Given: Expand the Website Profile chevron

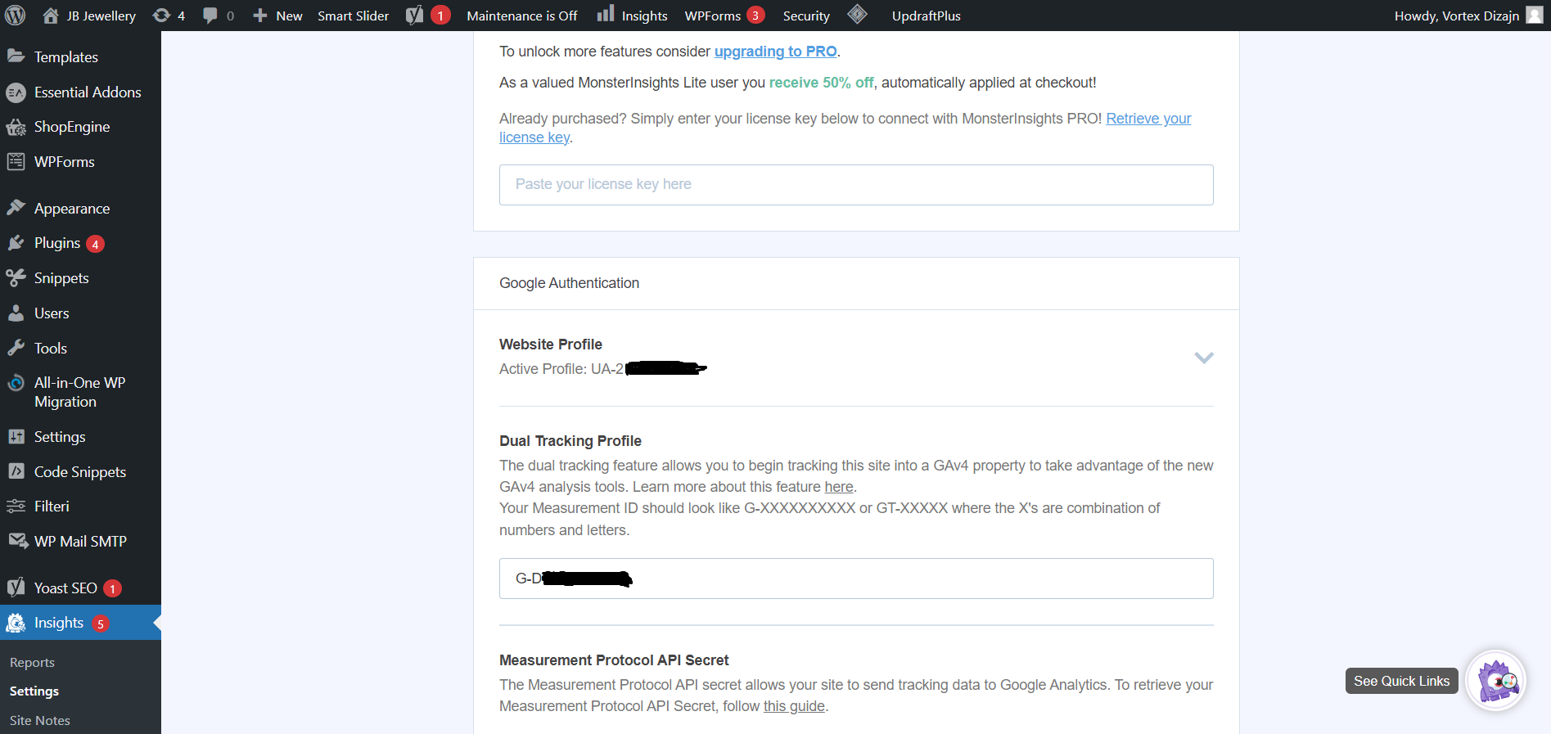Looking at the screenshot, I should [x=1203, y=358].
